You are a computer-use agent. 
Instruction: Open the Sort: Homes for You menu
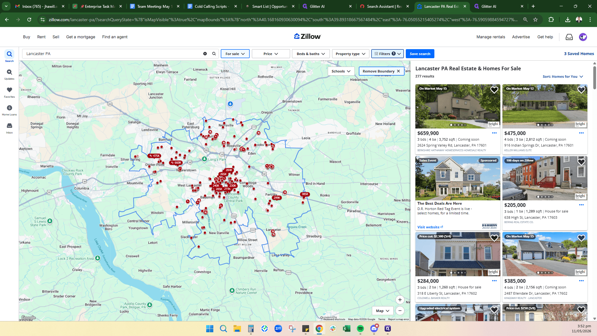pyautogui.click(x=563, y=77)
